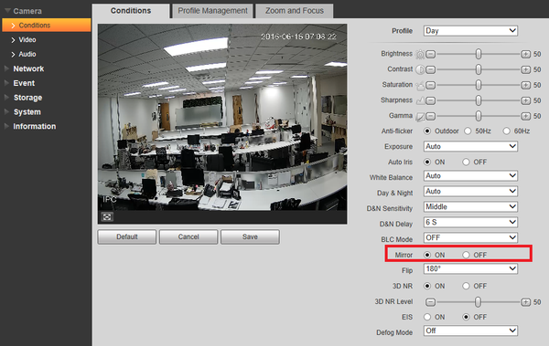
Task: Click the 3D NR Level plus icon
Action: pyautogui.click(x=525, y=302)
